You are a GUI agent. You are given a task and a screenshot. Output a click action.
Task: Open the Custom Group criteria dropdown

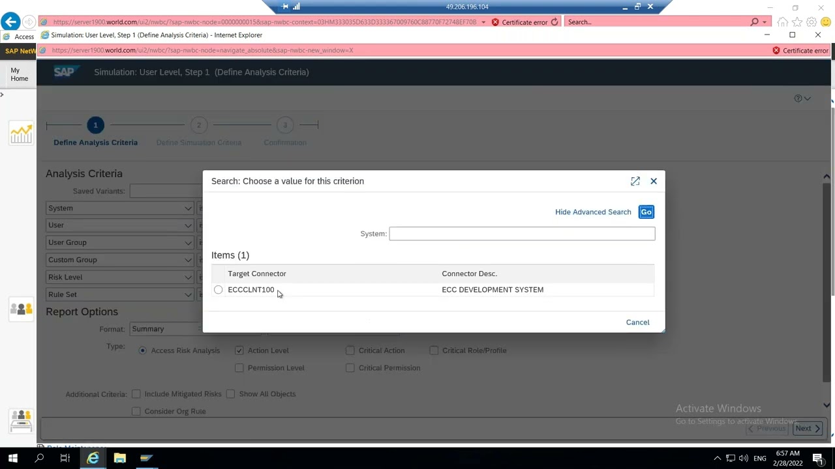[120, 260]
